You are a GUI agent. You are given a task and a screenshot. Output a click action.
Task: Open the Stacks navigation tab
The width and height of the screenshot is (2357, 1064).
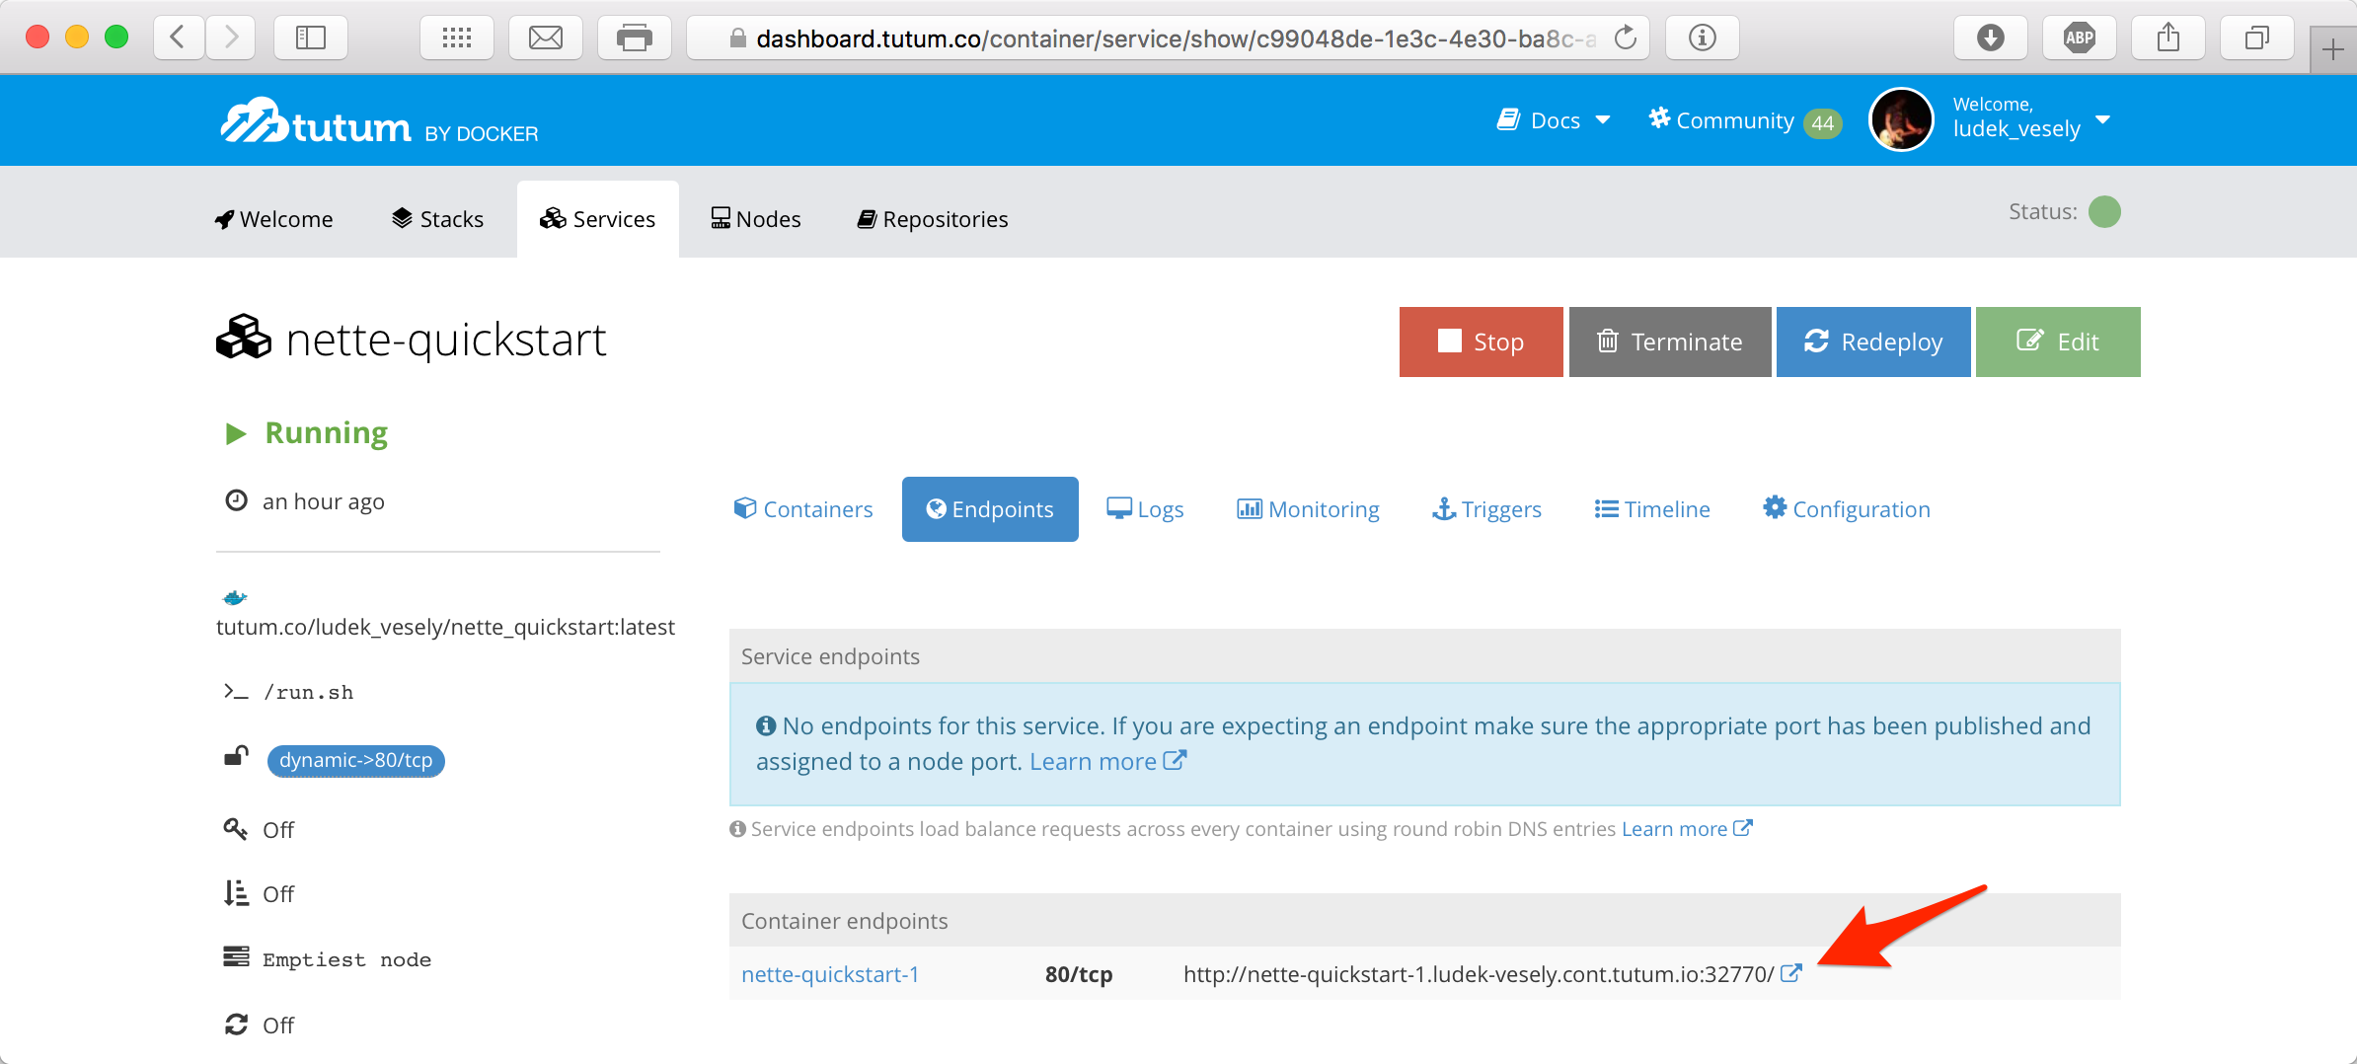coord(437,219)
